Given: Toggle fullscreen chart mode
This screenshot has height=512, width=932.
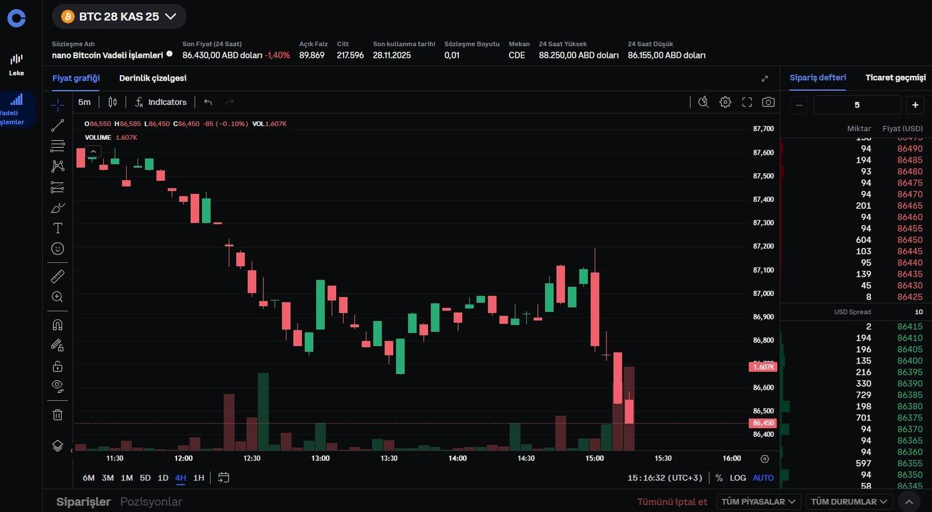Looking at the screenshot, I should click(747, 102).
